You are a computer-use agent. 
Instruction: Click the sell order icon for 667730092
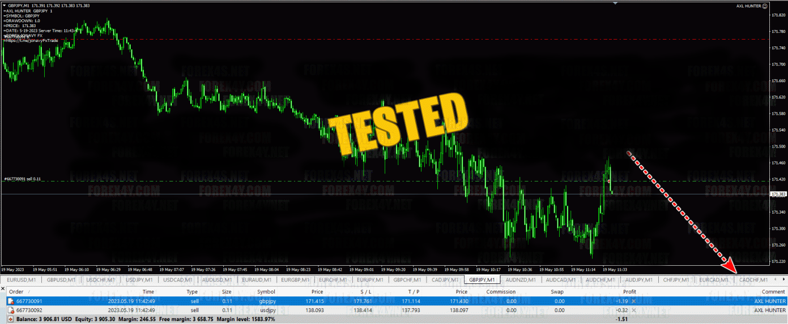(x=11, y=310)
